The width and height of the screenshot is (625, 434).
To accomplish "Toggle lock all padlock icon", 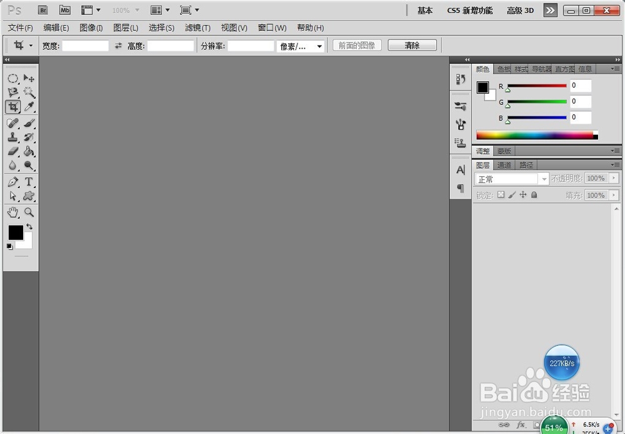I will coord(534,195).
